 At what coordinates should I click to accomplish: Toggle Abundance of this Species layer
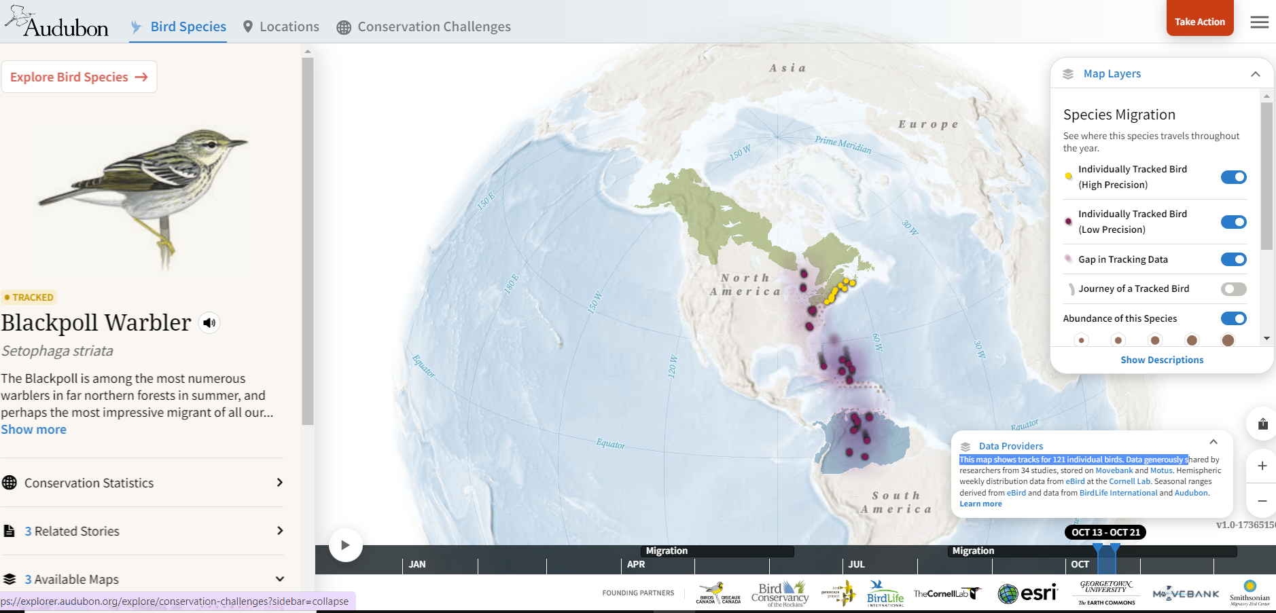[1233, 318]
